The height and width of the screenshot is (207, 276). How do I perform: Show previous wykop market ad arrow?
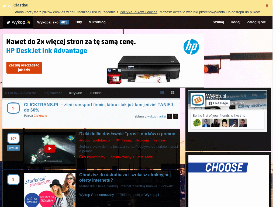[170, 116]
